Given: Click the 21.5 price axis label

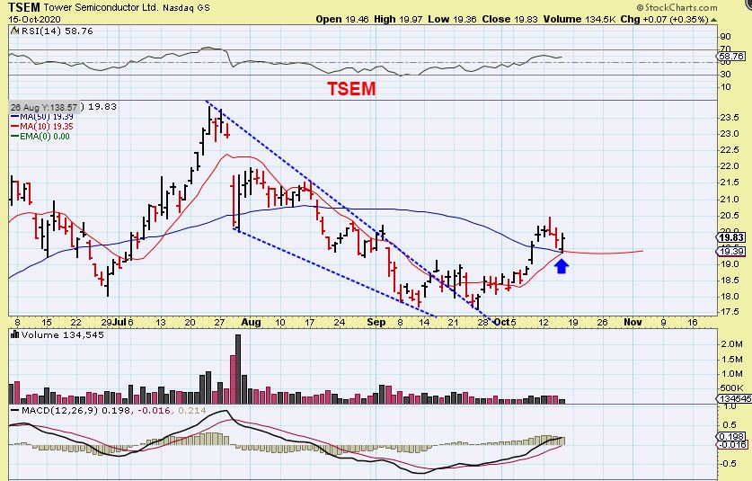Looking at the screenshot, I should click(x=729, y=183).
